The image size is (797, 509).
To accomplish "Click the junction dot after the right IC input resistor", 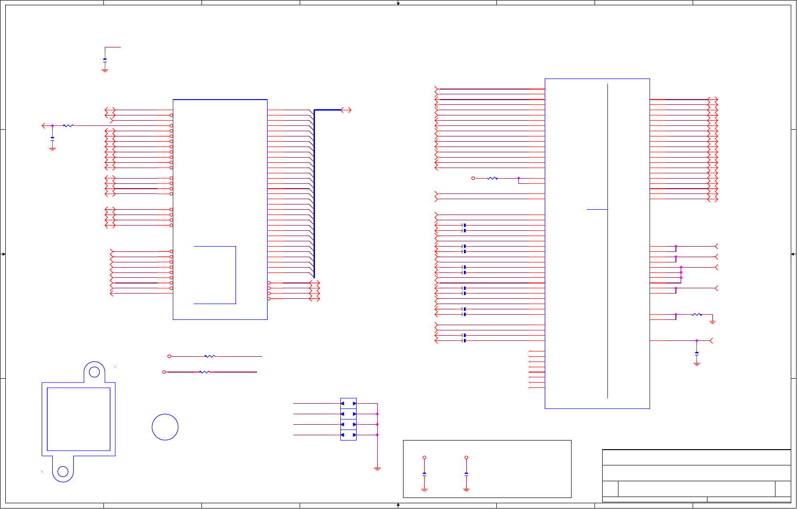I will (x=518, y=178).
